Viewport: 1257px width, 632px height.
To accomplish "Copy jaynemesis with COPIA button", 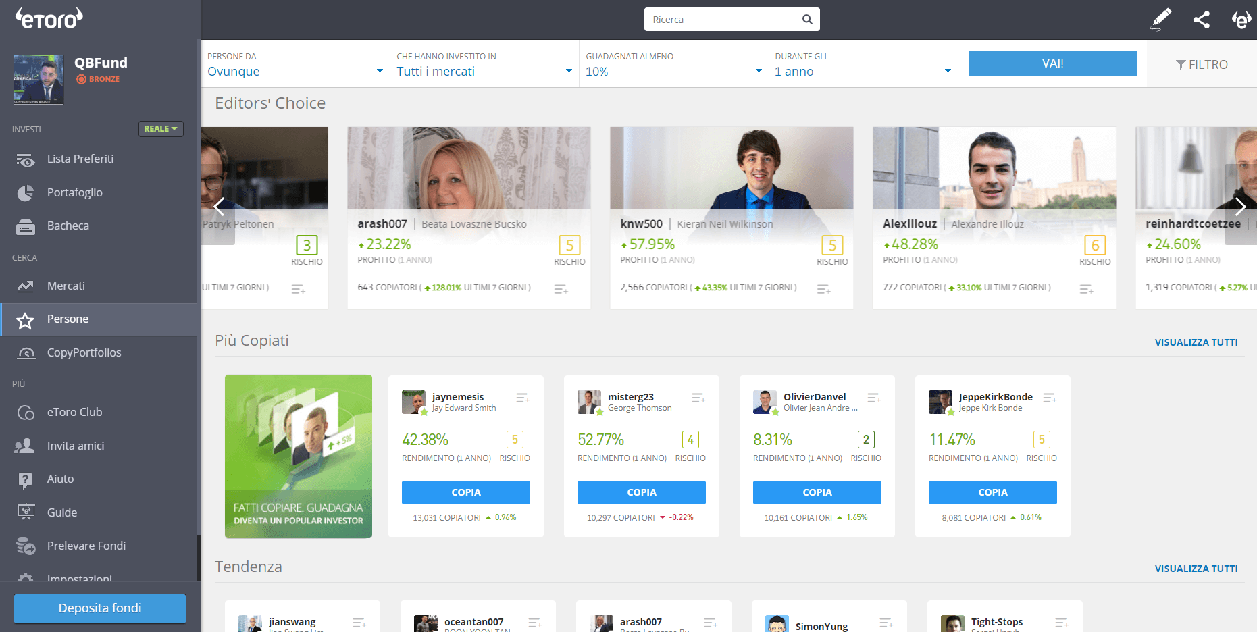I will pos(466,492).
